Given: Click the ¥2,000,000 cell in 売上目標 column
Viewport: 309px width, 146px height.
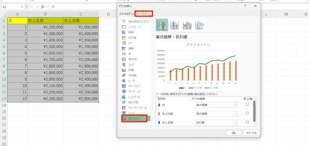Looking at the screenshot, I should click(x=45, y=79).
